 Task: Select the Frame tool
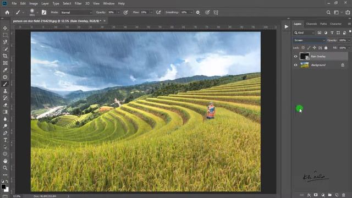5,63
